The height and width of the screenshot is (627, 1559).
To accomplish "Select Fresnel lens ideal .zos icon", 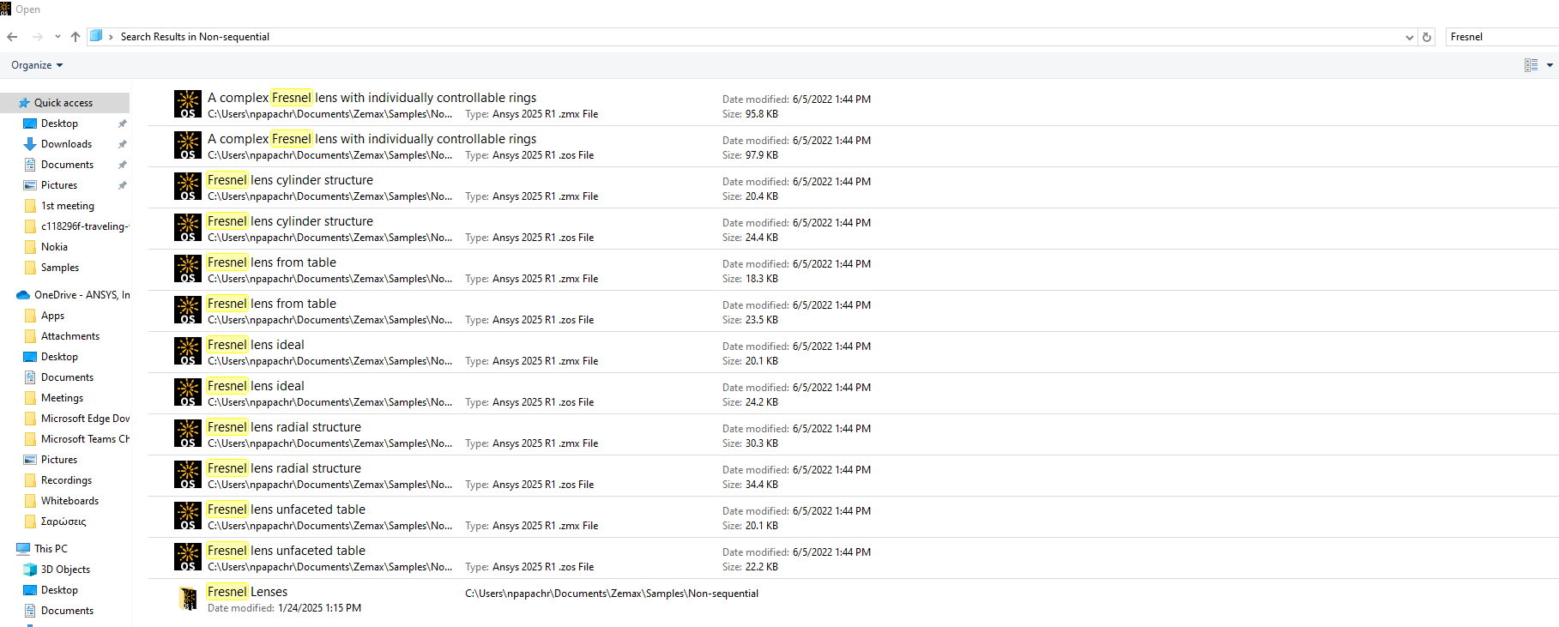I will tap(188, 392).
